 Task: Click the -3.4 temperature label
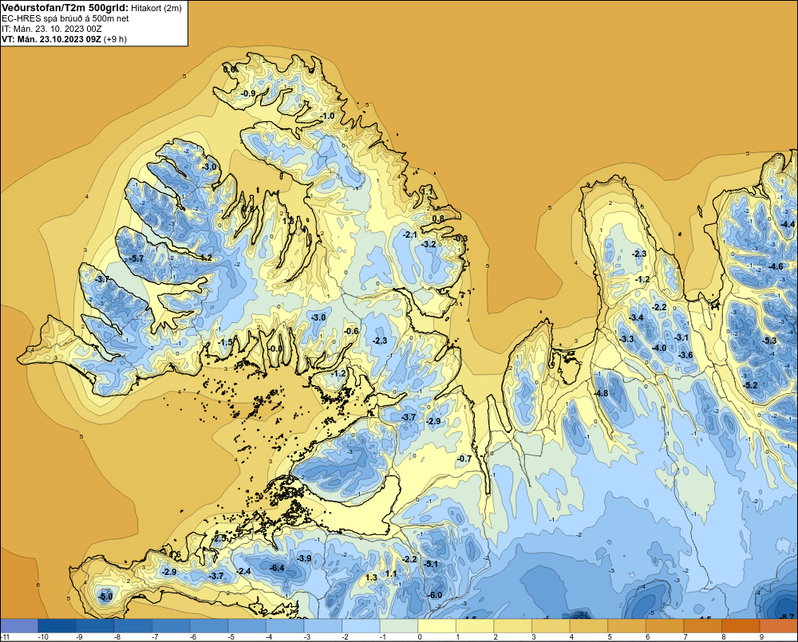coord(636,317)
